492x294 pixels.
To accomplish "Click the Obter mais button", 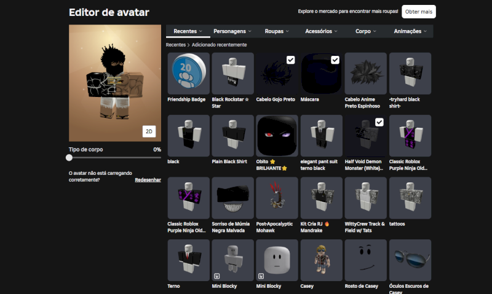I will pos(418,12).
